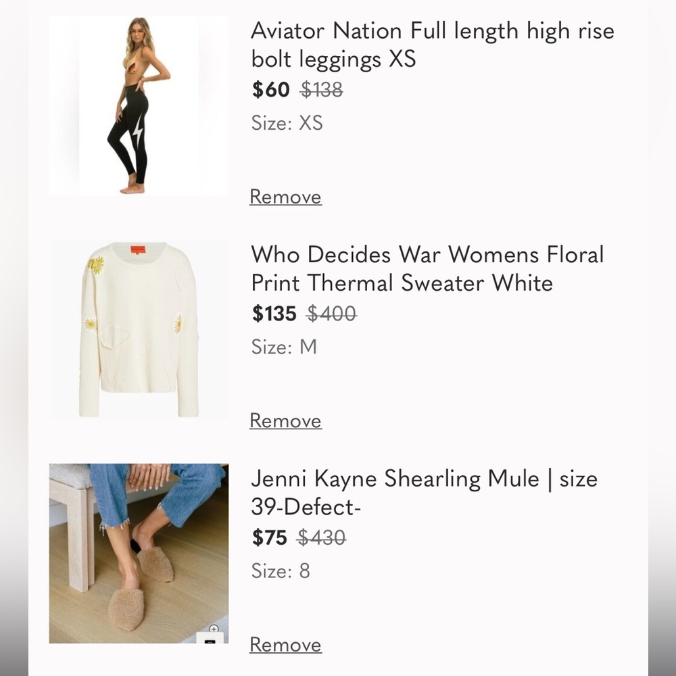676x676 pixels.
Task: Open the Jenni Kayne Shearling Mule title
Action: click(424, 492)
